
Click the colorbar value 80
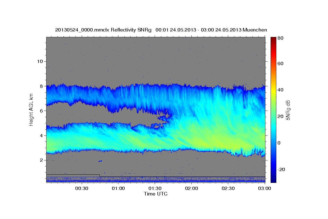point(281,38)
